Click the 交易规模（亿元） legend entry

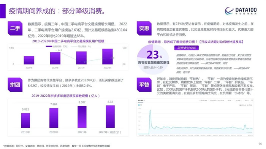57,46
